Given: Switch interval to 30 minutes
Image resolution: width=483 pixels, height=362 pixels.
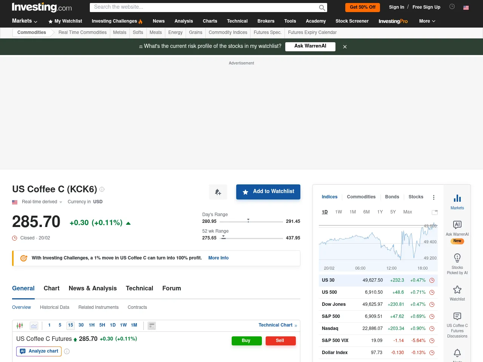Looking at the screenshot, I should click(81, 325).
